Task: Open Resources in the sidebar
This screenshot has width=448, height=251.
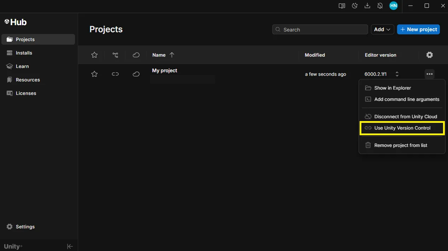Action: tap(28, 80)
